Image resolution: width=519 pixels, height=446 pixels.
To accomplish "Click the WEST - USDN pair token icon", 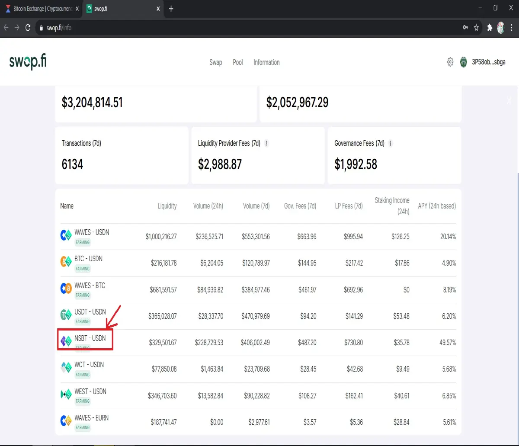I will [66, 395].
